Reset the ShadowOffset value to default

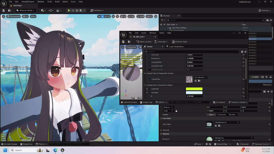243,62
